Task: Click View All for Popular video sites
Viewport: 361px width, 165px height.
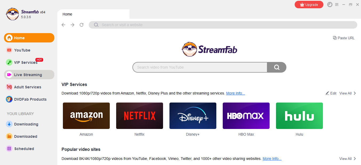Action: (348, 159)
